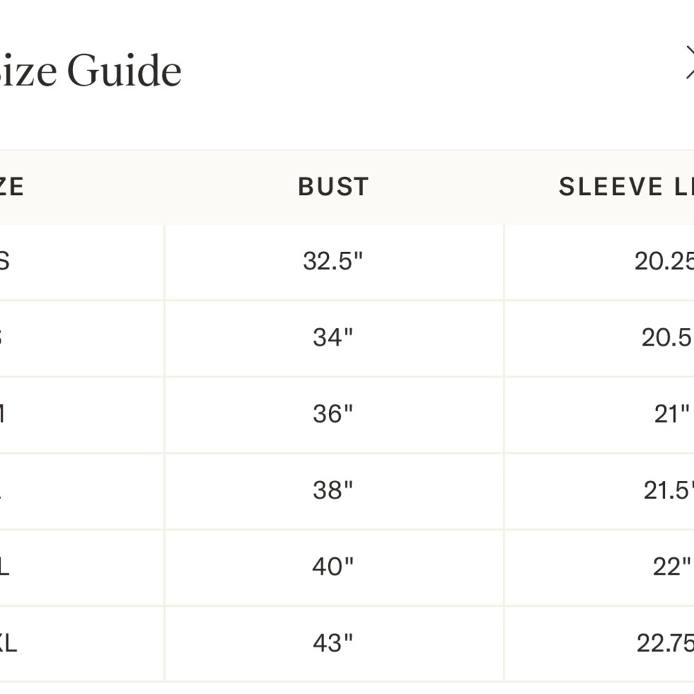694x694 pixels.
Task: Click the 20.25 sleeve length cell
Action: click(x=600, y=262)
